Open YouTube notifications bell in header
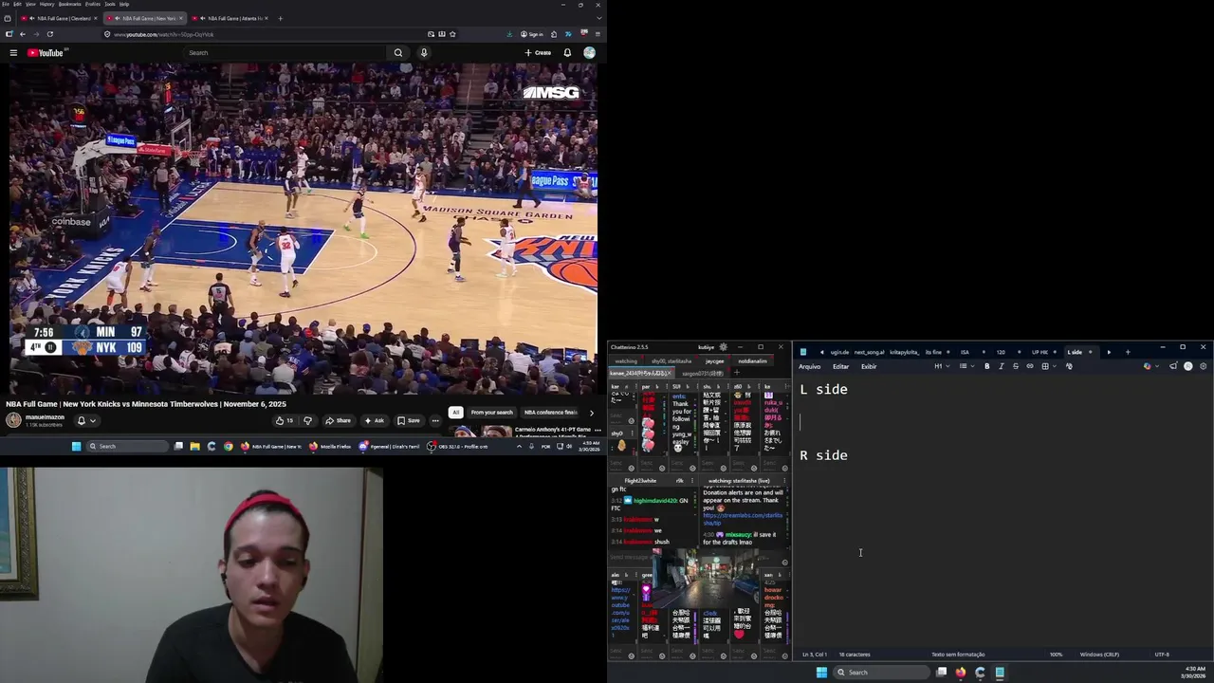Viewport: 1214px width, 683px height. 567,53
